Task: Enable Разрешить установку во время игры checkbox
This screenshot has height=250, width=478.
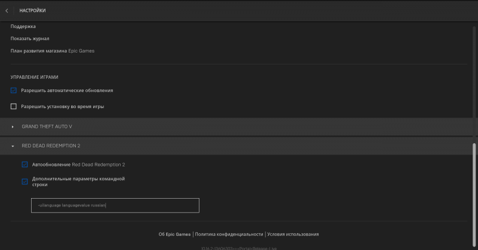Action: click(14, 106)
